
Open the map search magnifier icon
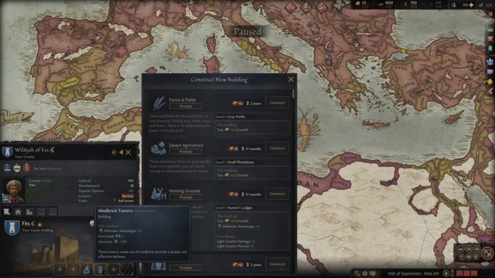[356, 273]
